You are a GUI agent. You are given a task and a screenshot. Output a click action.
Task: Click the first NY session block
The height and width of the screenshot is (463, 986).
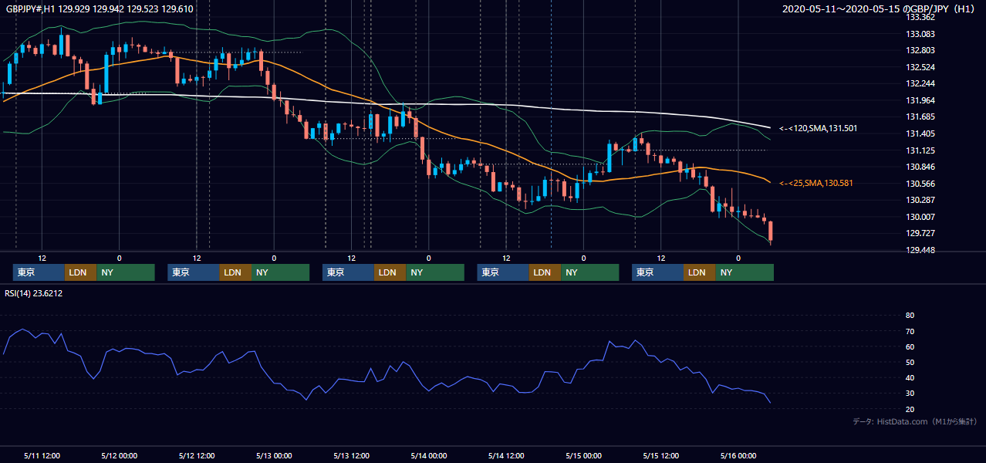126,272
